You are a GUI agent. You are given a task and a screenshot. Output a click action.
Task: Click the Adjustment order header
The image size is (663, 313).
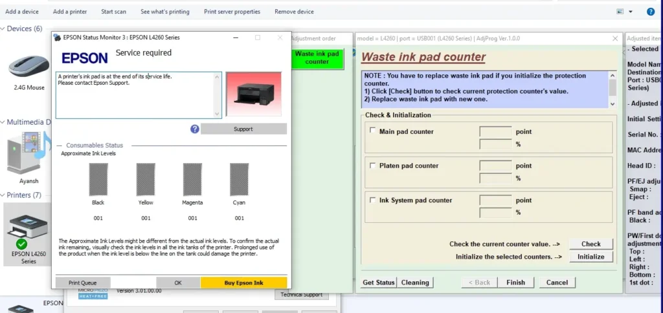[313, 38]
